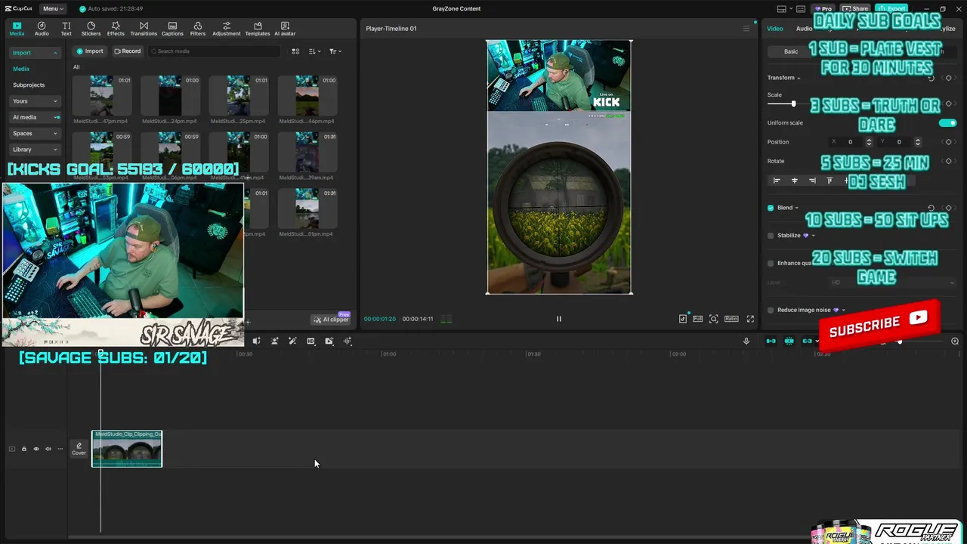Open the Transitions panel
967x544 pixels.
tap(144, 29)
